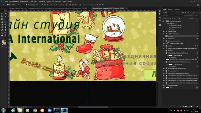Viewport: 201px width, 113px height.
Task: Open the Слои menu
Action: 31,1
